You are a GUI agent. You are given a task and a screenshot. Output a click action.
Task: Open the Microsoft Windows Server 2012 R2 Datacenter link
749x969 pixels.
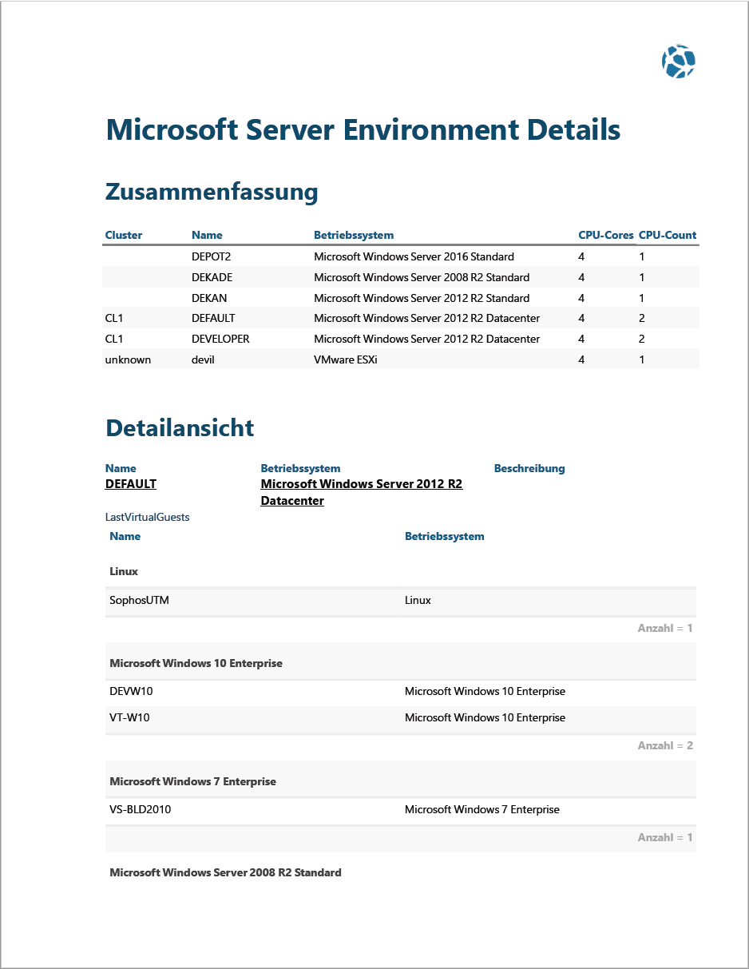[362, 492]
